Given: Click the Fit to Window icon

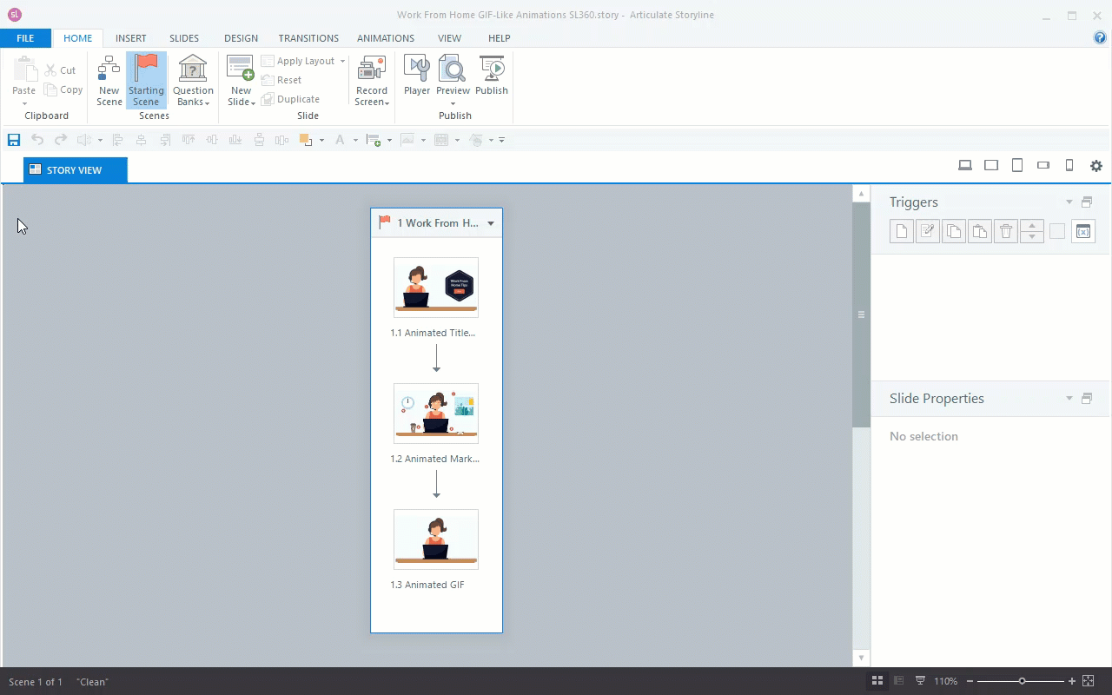Looking at the screenshot, I should (1089, 681).
